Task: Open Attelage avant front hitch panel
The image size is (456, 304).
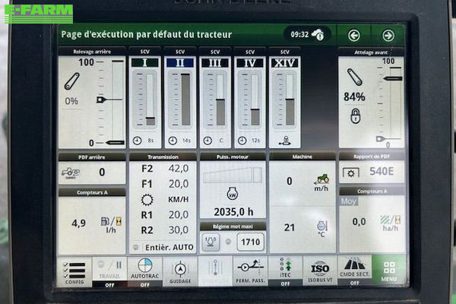Action: (x=371, y=98)
